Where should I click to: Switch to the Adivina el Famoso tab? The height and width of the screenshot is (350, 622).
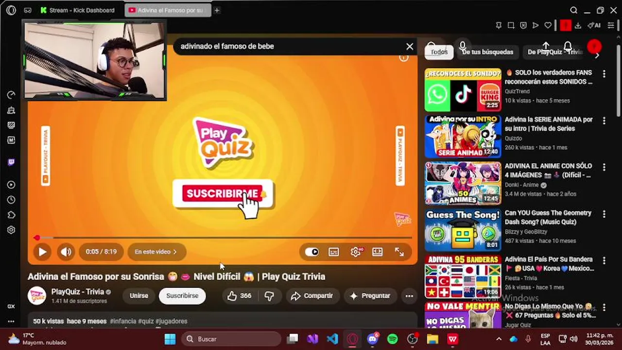coord(168,10)
